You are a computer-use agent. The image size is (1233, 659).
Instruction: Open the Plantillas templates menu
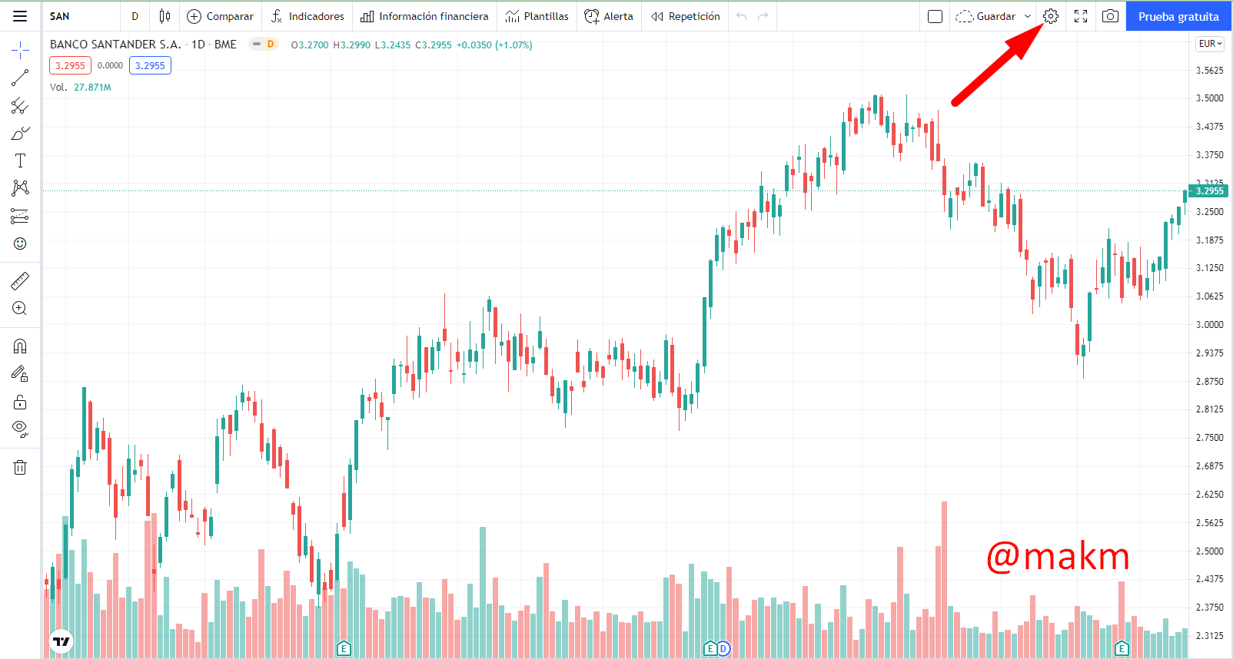[x=537, y=16]
